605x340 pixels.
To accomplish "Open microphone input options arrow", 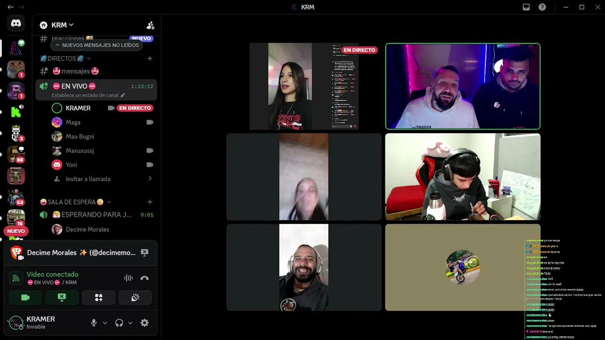I will (x=105, y=323).
